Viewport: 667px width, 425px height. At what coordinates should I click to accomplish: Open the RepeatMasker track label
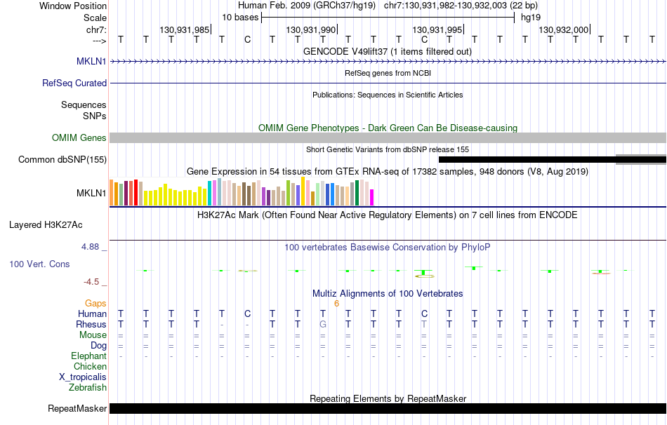coord(77,408)
